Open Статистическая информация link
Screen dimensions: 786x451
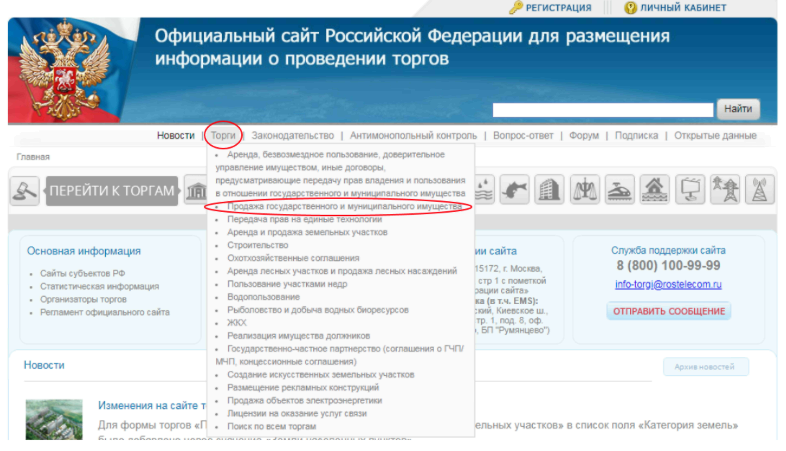(x=99, y=286)
